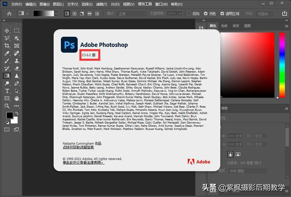Viewport: 291px width, 197px height.
Task: Open the 颜色模式 RGB dropdown in properties
Action: (x=248, y=171)
